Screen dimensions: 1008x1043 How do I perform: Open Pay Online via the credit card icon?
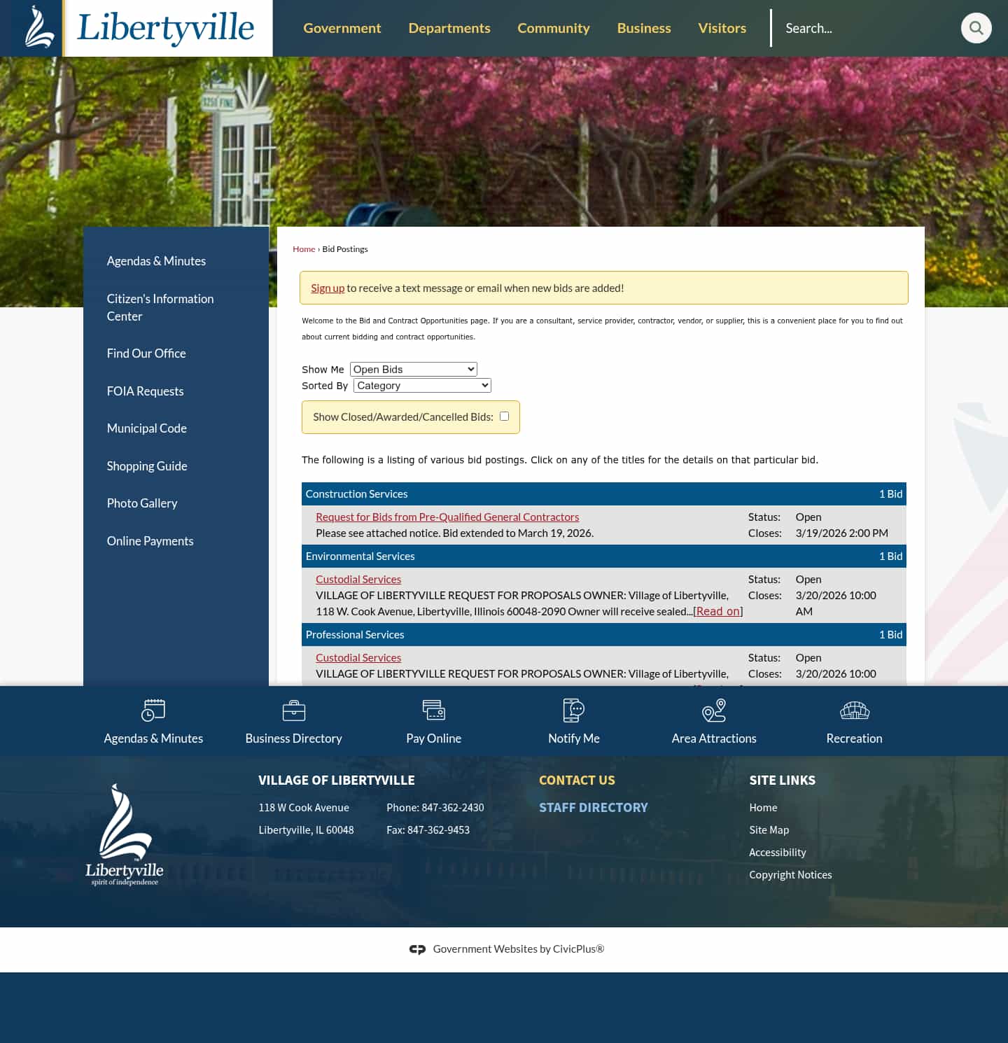coord(433,710)
